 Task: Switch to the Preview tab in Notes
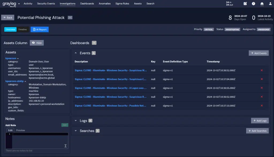pyautogui.click(x=20, y=130)
